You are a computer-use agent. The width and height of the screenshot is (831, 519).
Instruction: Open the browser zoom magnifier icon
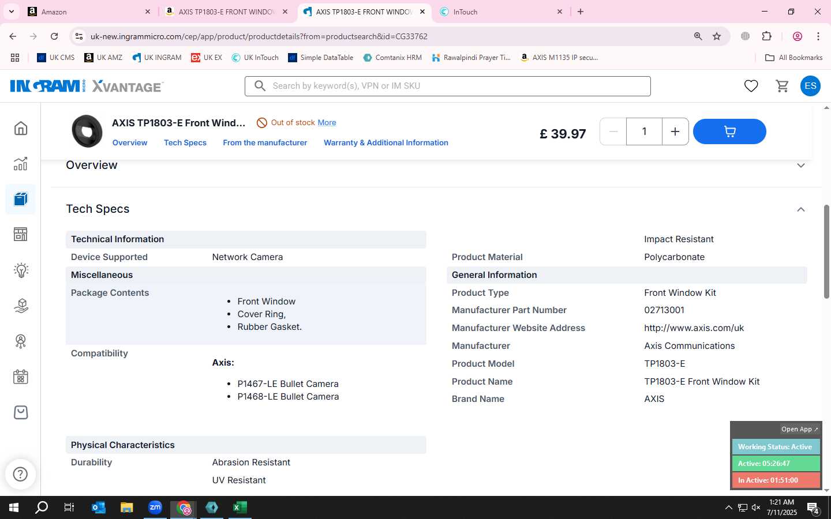pyautogui.click(x=698, y=36)
